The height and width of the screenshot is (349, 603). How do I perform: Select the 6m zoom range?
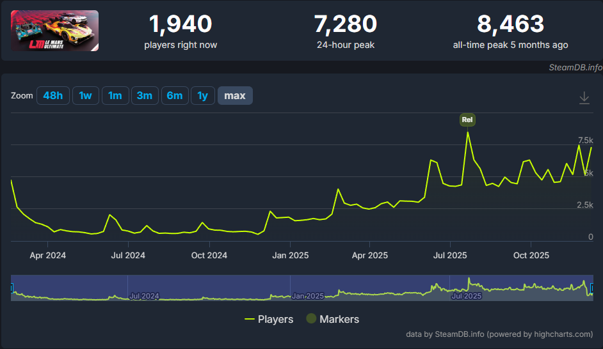coord(175,96)
